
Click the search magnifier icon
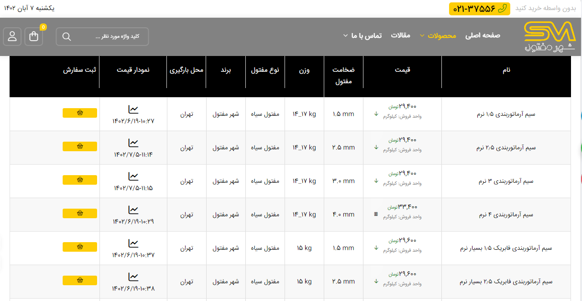pyautogui.click(x=66, y=37)
